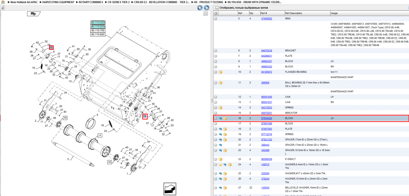Open part number link 87044420
Screen dimensions: 409x196
pyautogui.click(x=267, y=118)
